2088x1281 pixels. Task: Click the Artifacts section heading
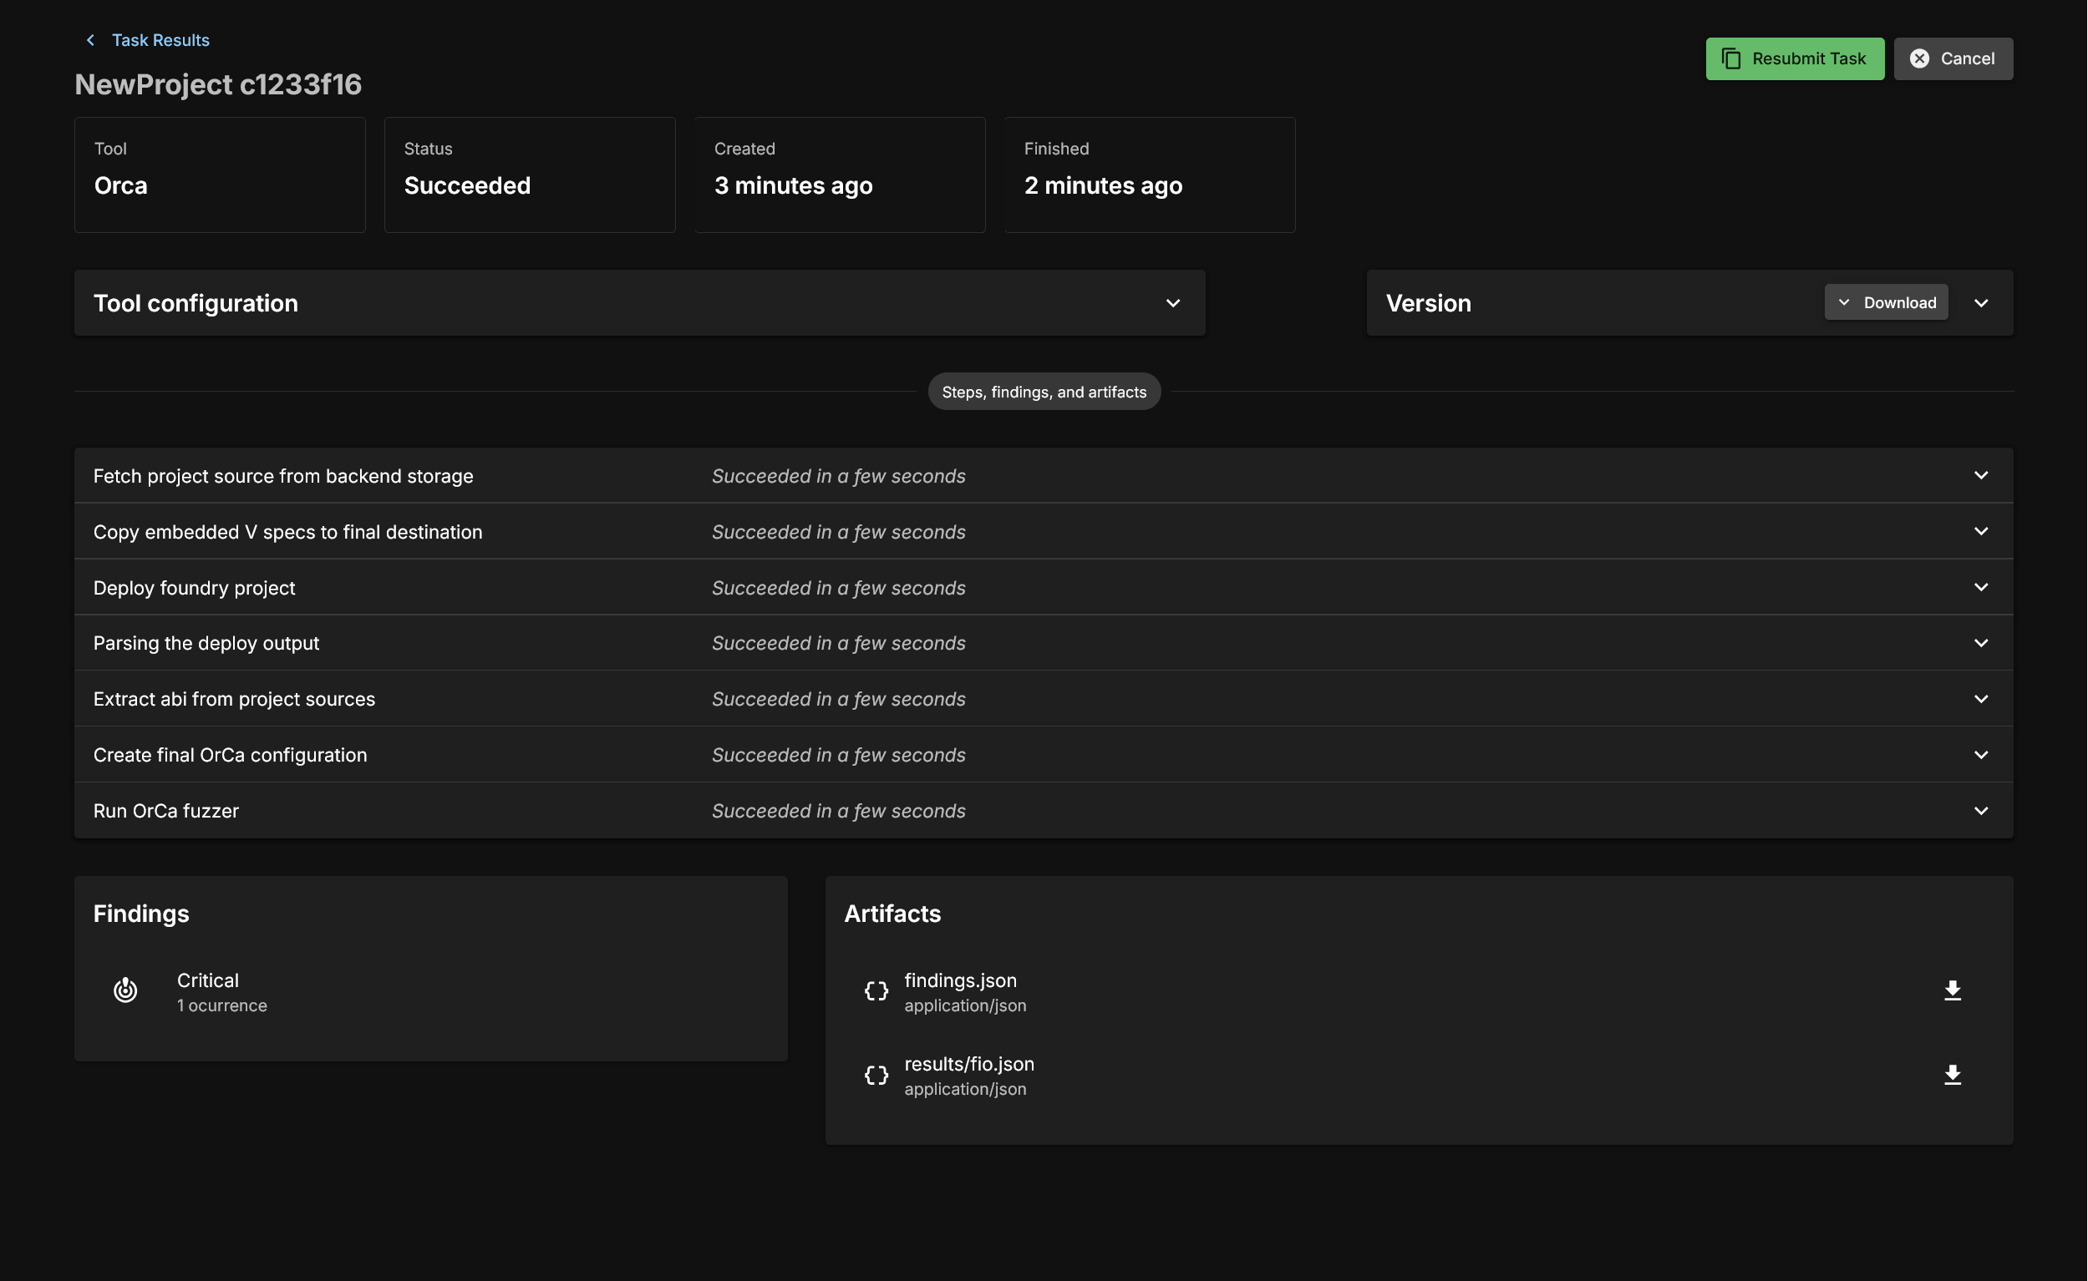[x=892, y=914]
